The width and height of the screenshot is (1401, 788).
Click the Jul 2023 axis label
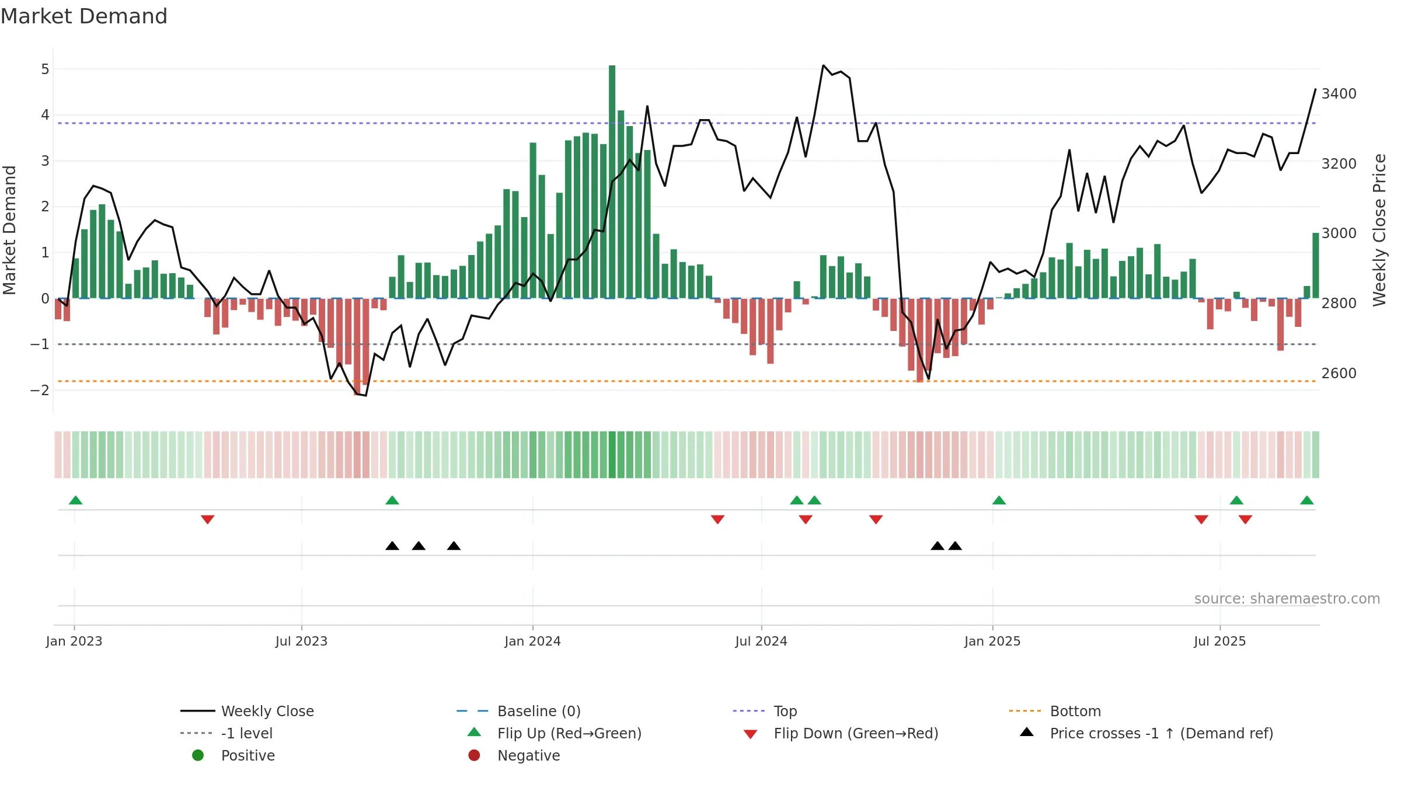301,641
